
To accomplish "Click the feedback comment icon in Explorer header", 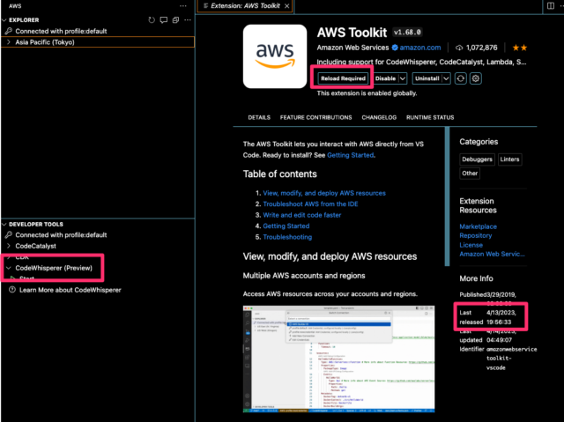I will tap(164, 20).
